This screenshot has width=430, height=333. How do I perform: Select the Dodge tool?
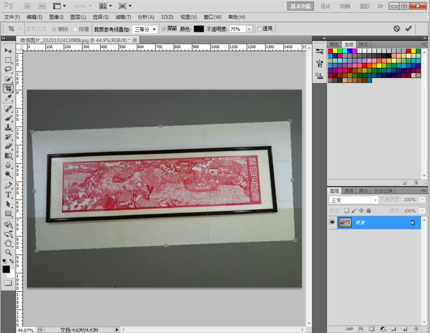pyautogui.click(x=8, y=174)
